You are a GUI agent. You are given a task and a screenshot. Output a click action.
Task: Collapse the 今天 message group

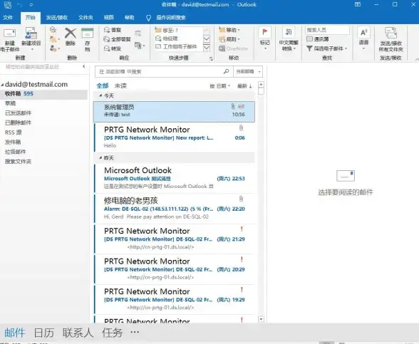pyautogui.click(x=100, y=95)
